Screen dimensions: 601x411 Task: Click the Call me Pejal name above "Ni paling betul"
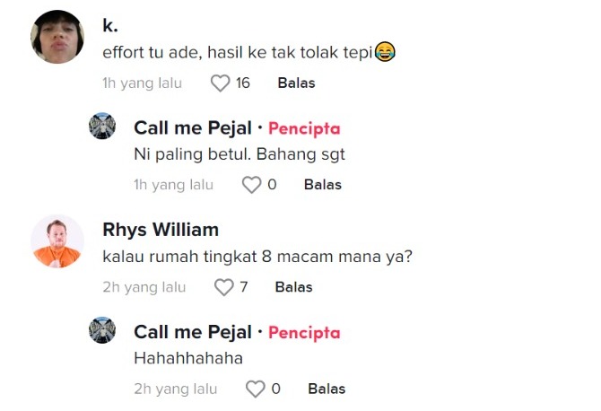click(193, 128)
